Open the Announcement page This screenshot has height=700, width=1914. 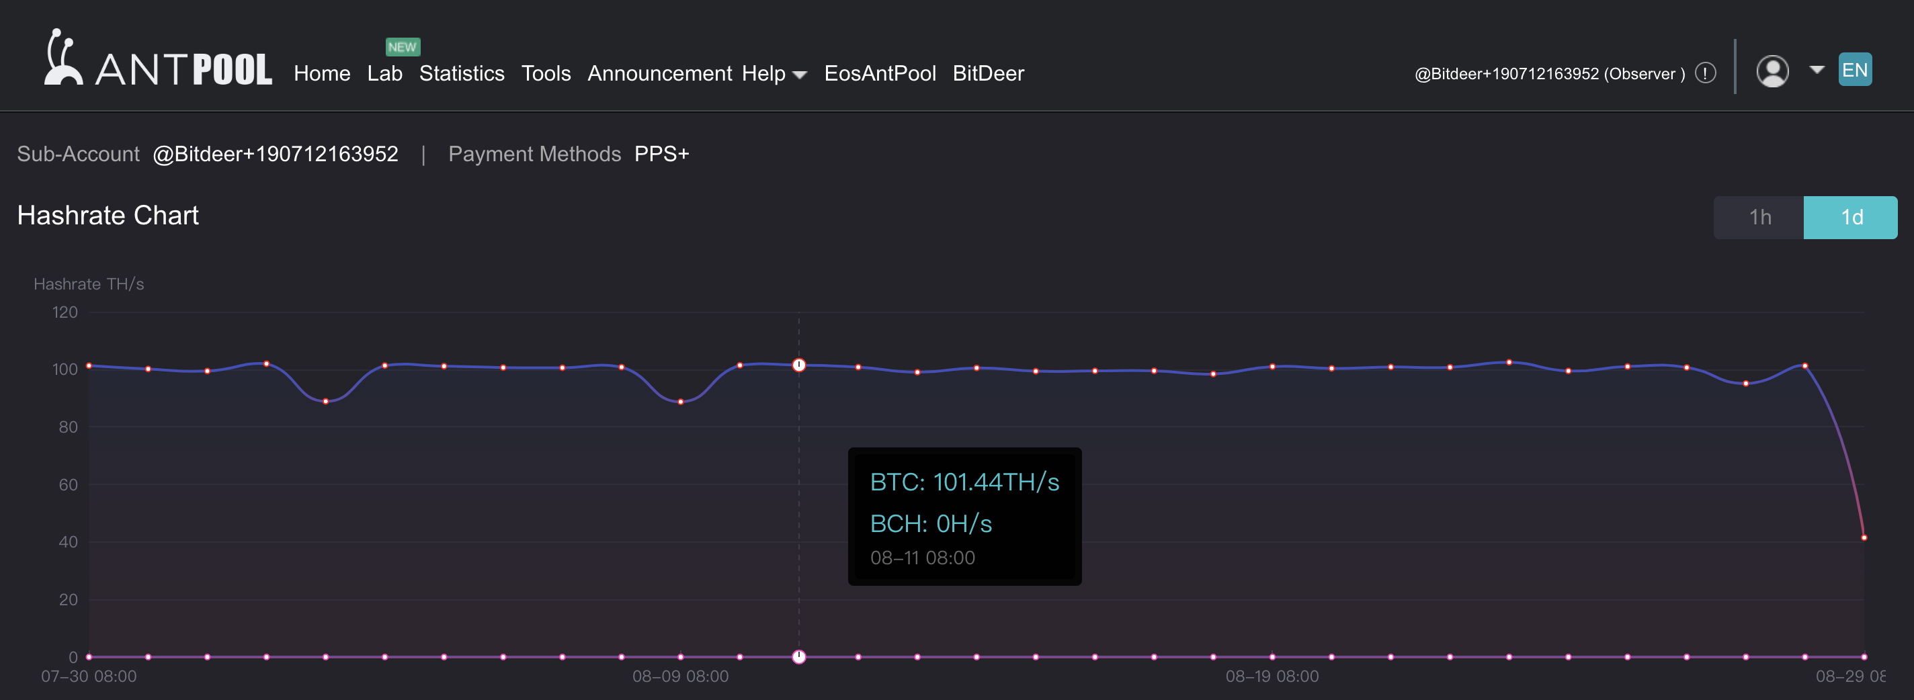click(x=659, y=74)
